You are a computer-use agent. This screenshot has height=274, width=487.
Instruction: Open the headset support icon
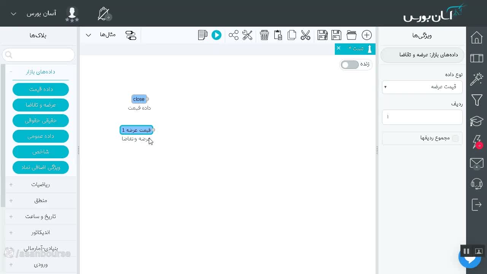pyautogui.click(x=477, y=184)
